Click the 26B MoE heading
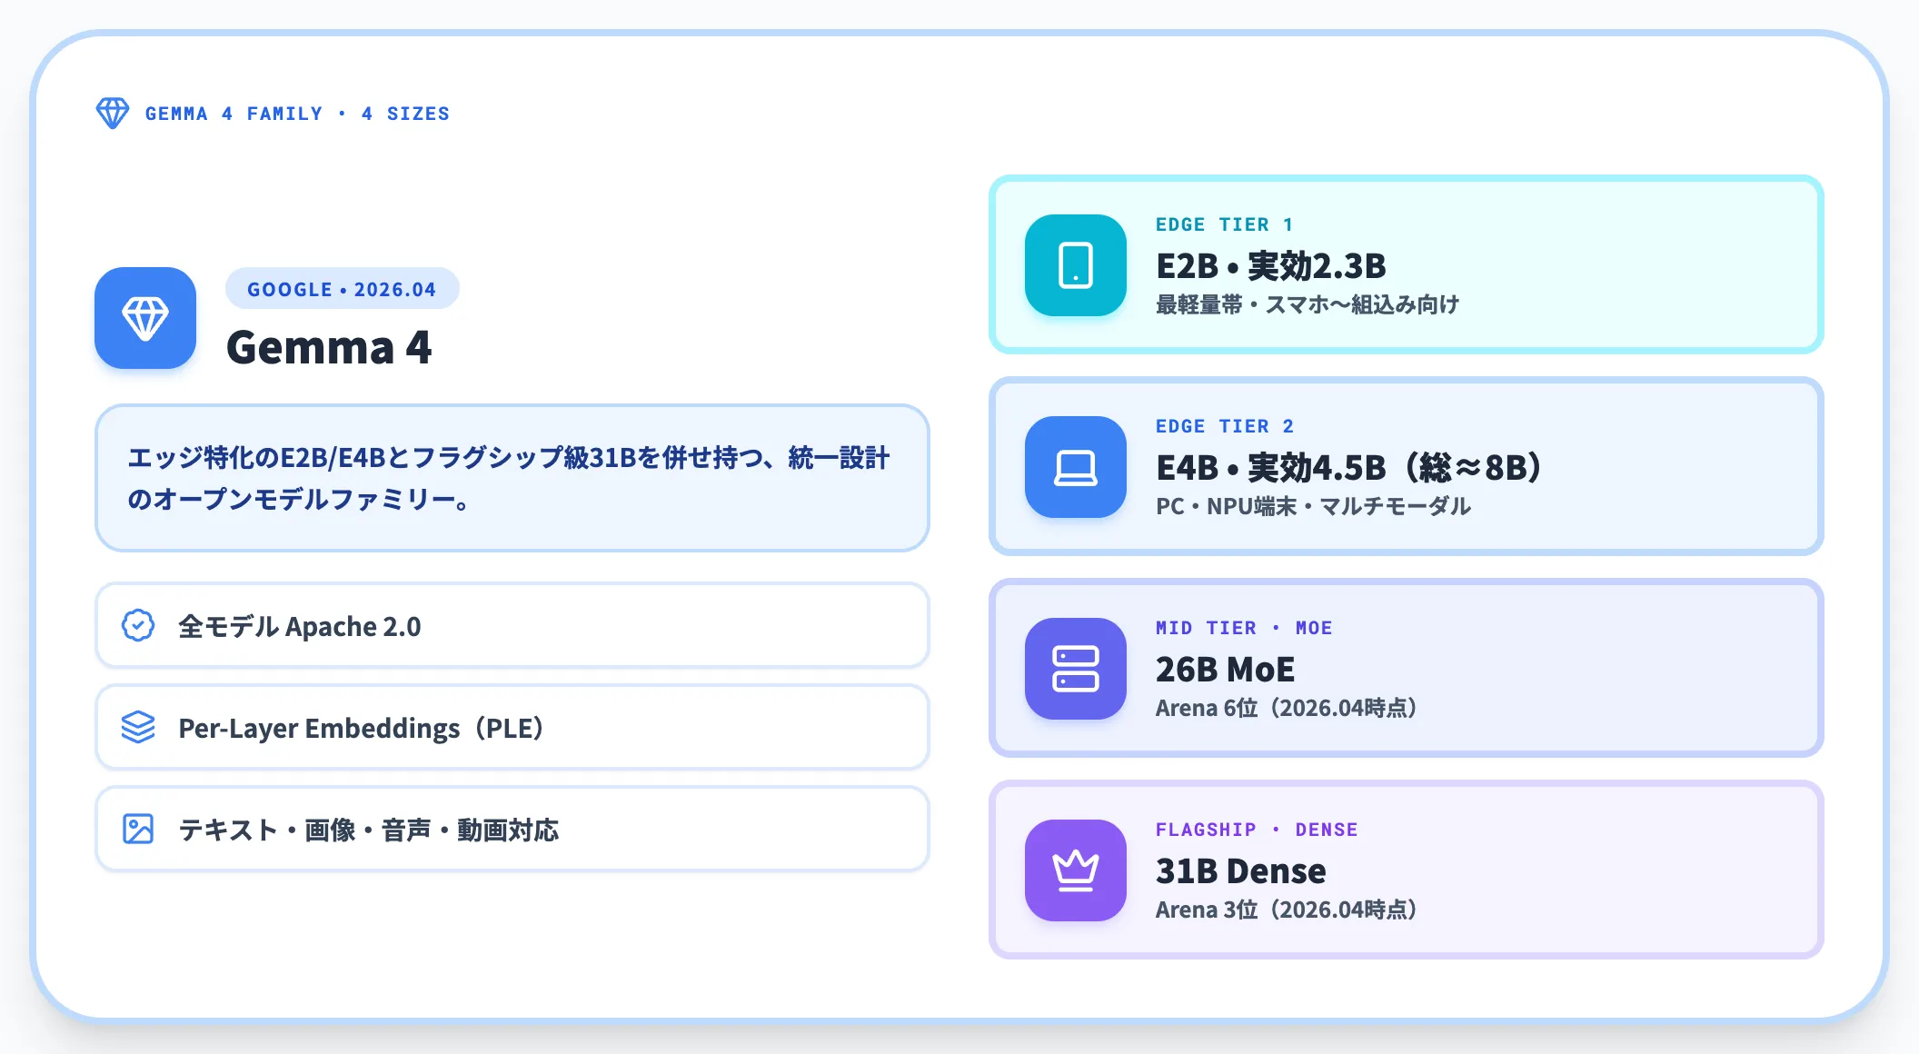 pyautogui.click(x=1225, y=670)
